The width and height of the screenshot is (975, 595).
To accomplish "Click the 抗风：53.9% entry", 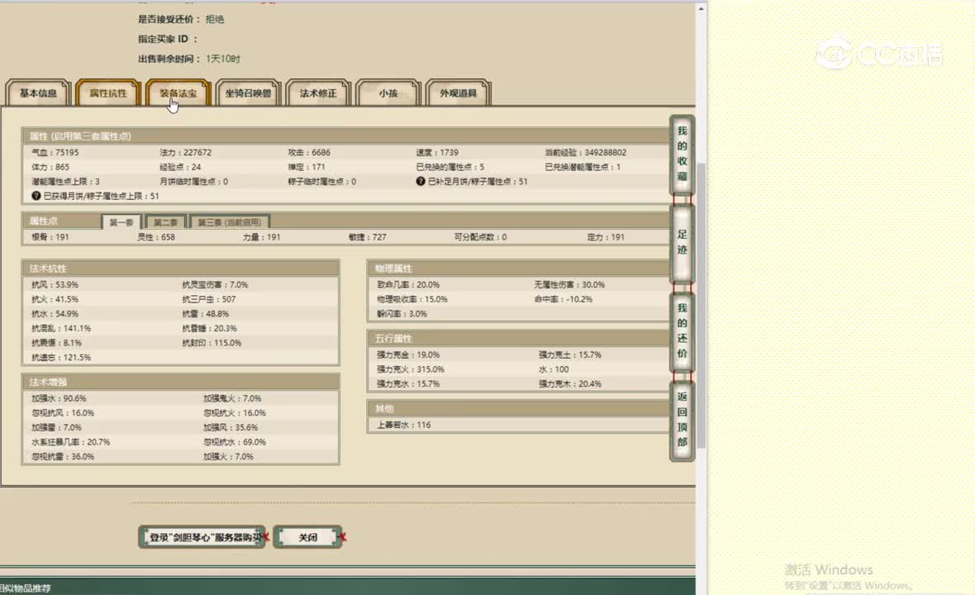I will pos(55,285).
